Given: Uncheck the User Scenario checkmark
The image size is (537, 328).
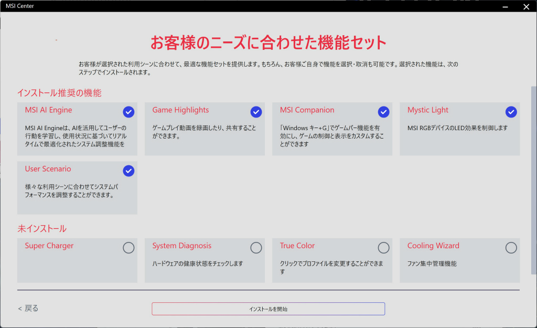Looking at the screenshot, I should coord(128,171).
